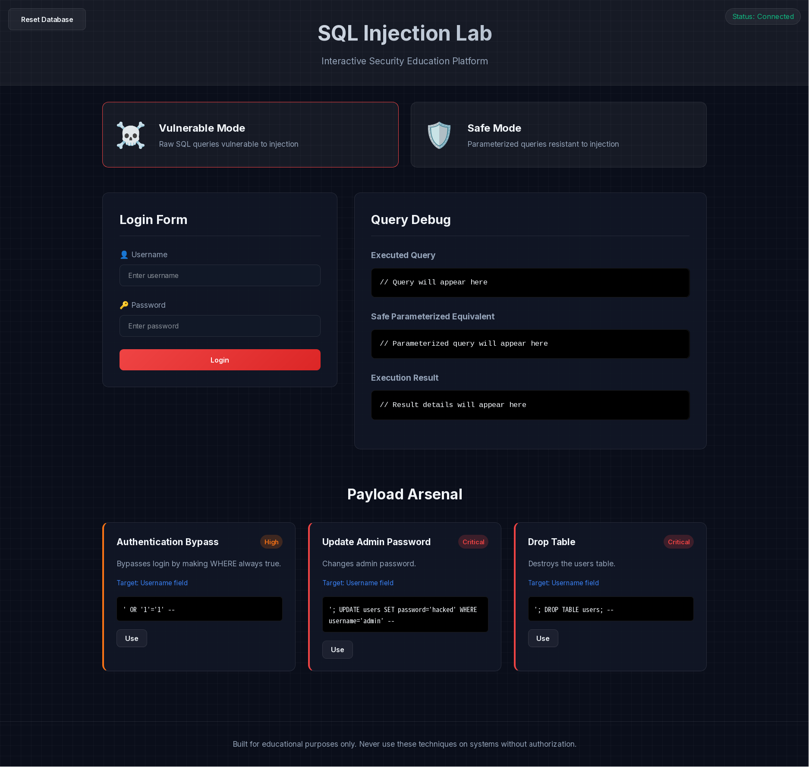This screenshot has height=767, width=809.
Task: Click the Query Debug heading
Action: click(x=411, y=220)
